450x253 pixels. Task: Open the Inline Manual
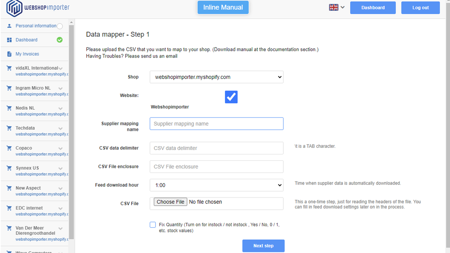coord(223,7)
